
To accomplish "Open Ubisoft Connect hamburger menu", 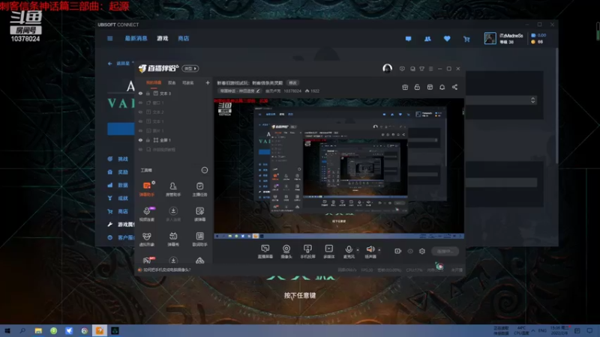I will tap(109, 39).
